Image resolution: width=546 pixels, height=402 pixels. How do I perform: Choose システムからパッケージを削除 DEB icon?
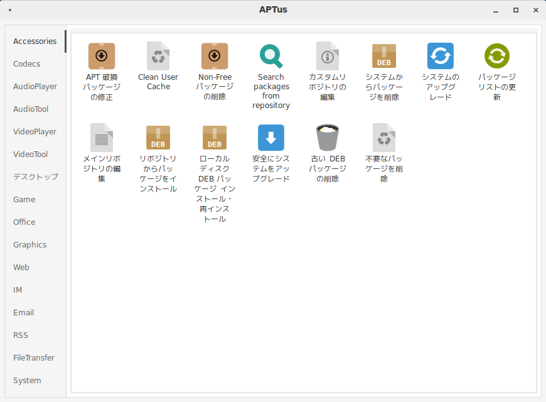pos(383,56)
